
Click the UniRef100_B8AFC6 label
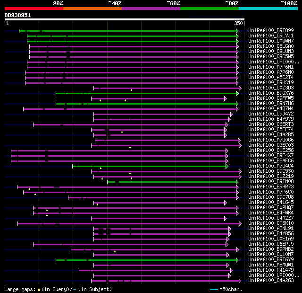(271, 161)
